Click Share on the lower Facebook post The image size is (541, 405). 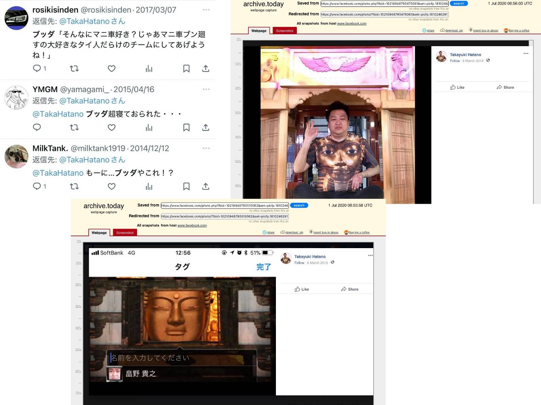[349, 289]
